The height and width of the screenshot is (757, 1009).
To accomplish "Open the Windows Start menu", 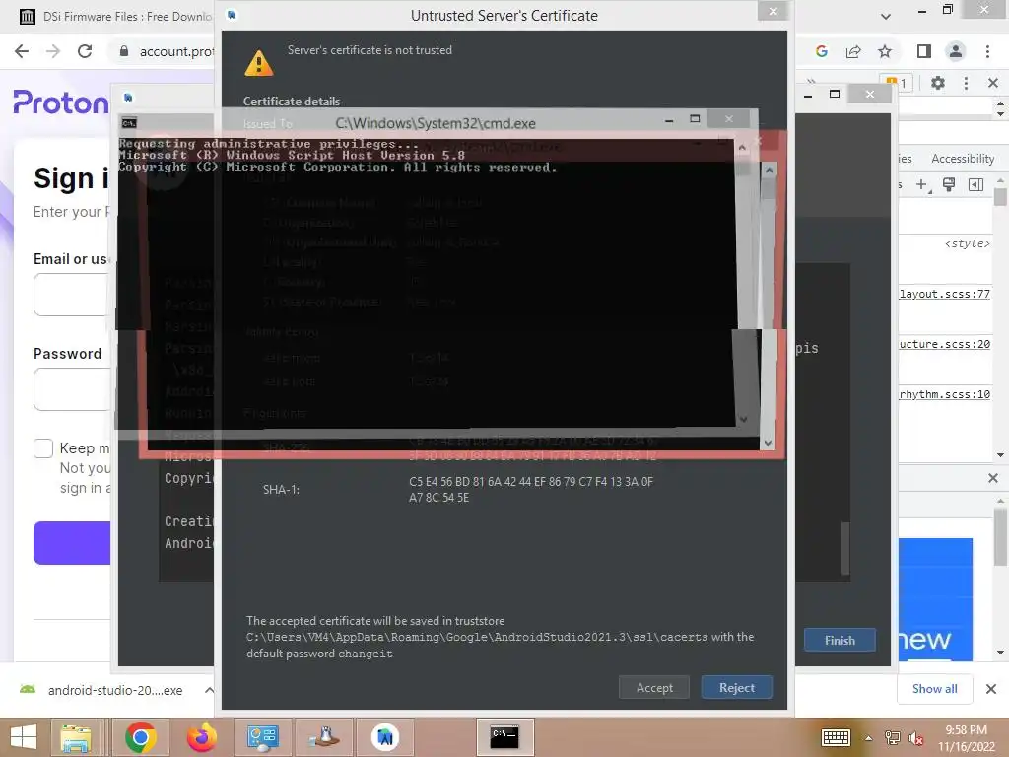I will pos(24,737).
